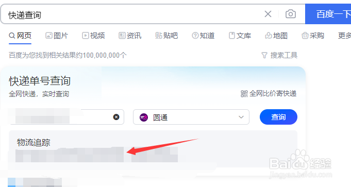
Task: Go to the 资讯 tab
Action: click(x=130, y=36)
